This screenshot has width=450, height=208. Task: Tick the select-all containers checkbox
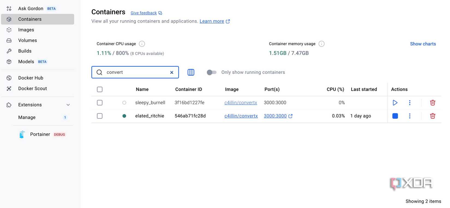click(x=100, y=89)
